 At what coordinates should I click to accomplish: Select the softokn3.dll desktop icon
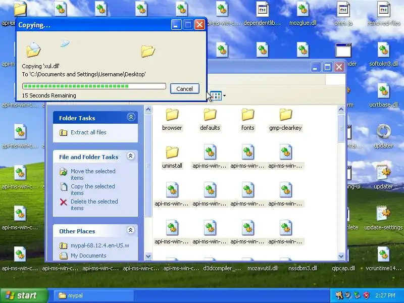[x=384, y=55]
